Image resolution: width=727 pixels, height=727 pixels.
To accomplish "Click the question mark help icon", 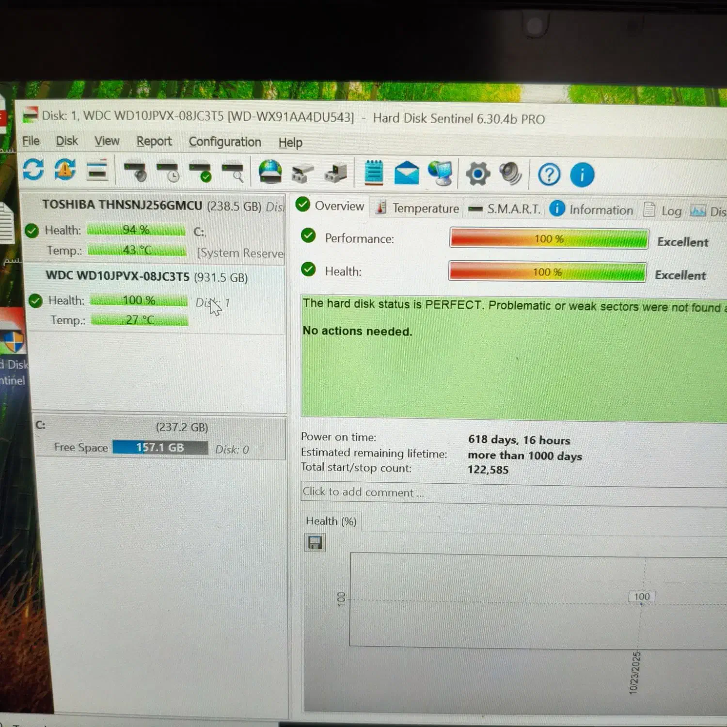I will 549,174.
